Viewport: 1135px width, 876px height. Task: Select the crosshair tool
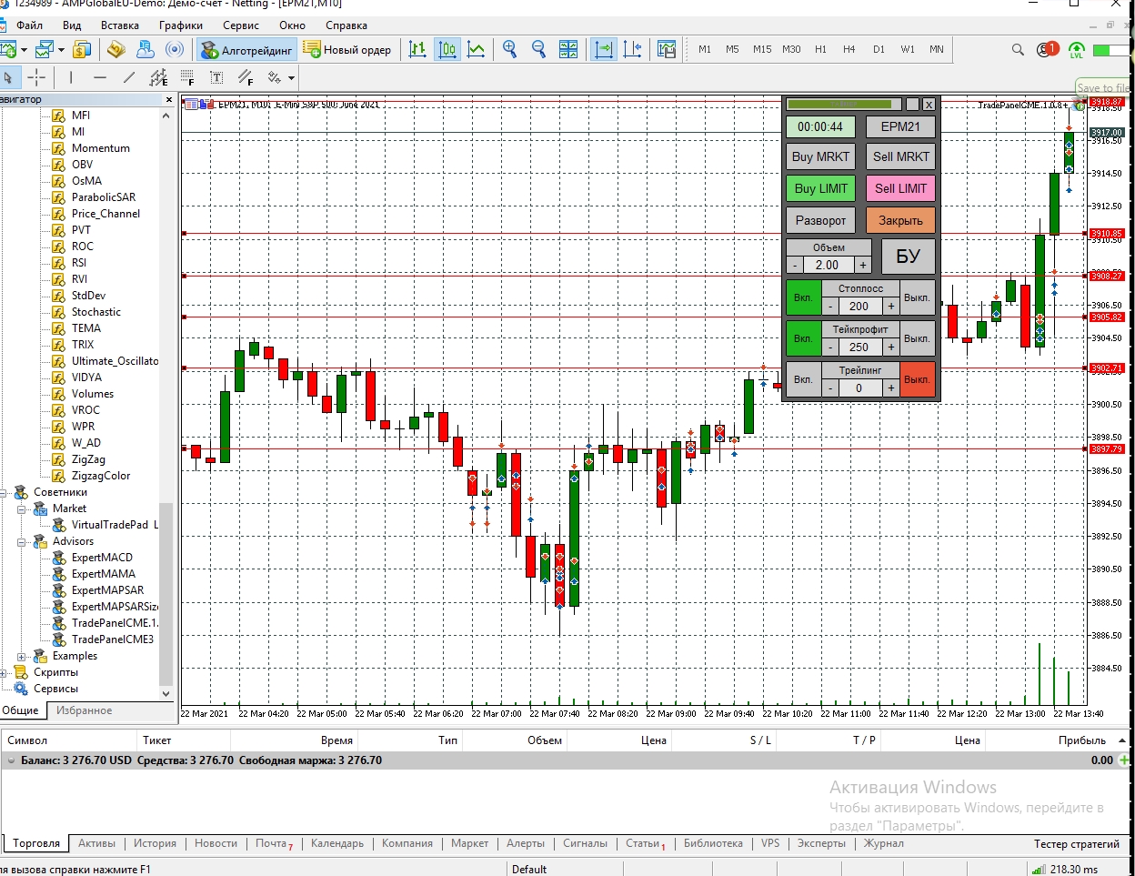[36, 77]
